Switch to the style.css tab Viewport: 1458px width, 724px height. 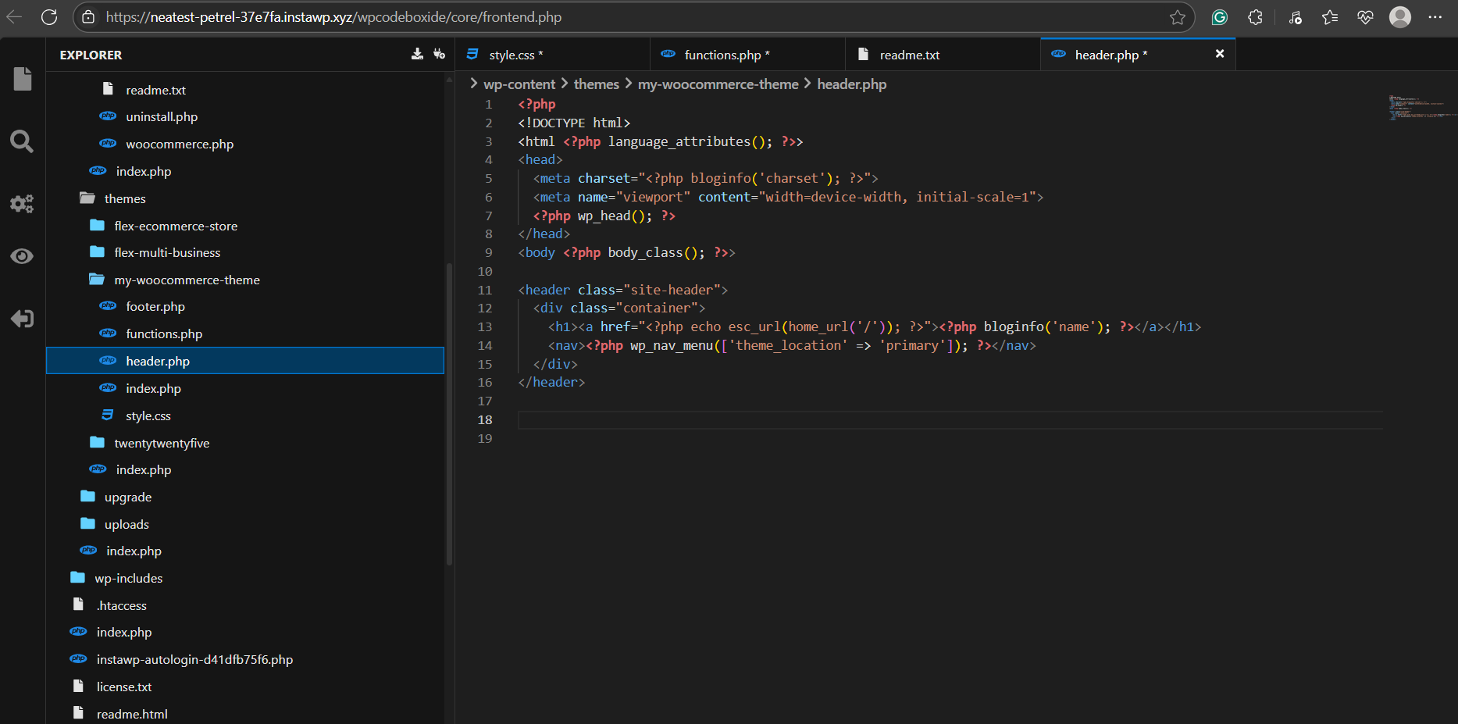[x=553, y=55]
